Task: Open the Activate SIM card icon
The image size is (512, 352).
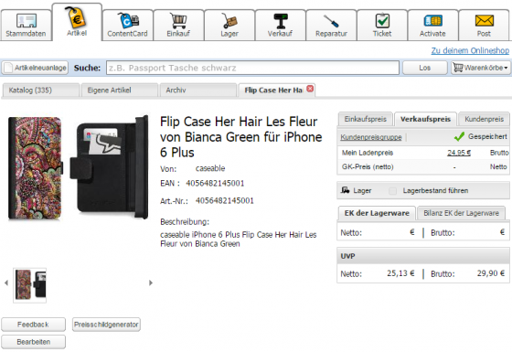Action: [x=433, y=20]
